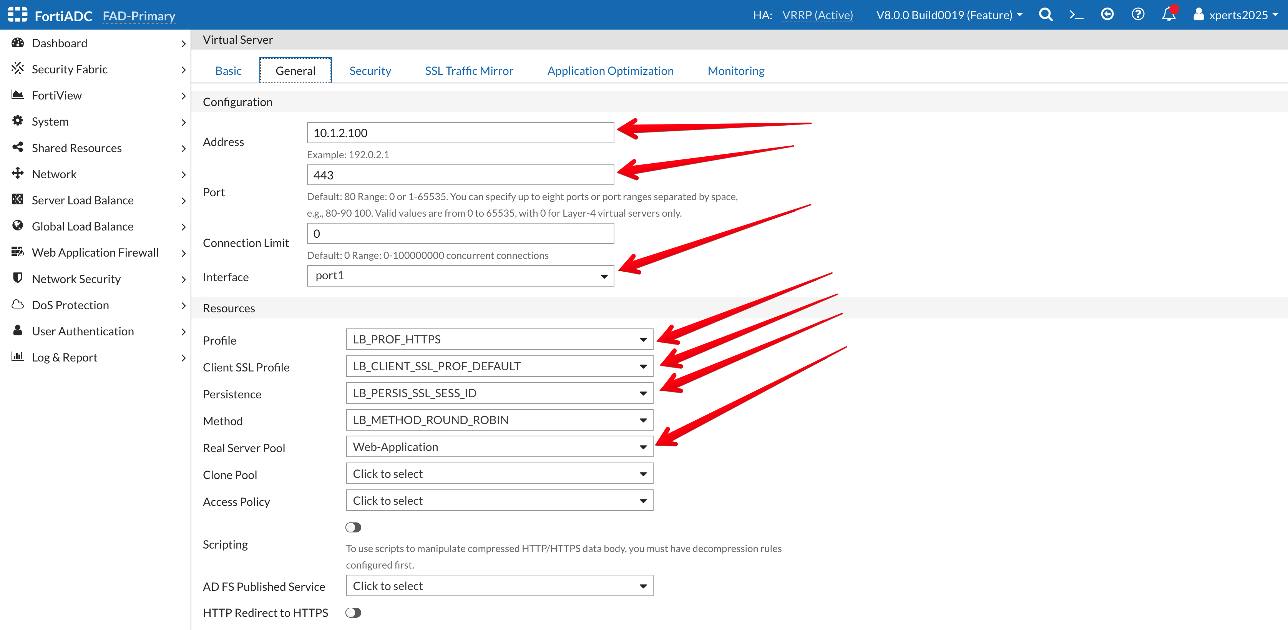Open the Persistence dropdown

click(499, 393)
